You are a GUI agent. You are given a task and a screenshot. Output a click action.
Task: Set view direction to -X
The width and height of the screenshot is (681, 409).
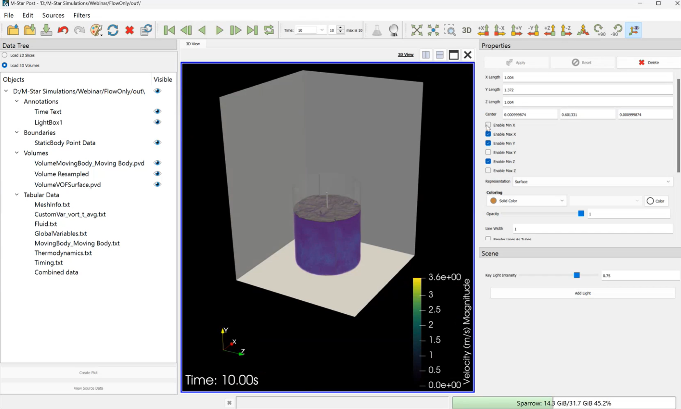(500, 30)
